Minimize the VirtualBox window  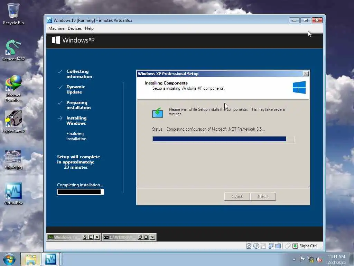294,20
